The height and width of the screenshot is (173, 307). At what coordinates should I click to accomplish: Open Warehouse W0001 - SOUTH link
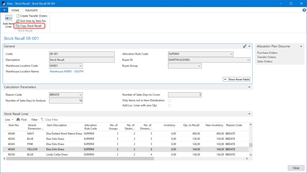pyautogui.click(x=67, y=72)
